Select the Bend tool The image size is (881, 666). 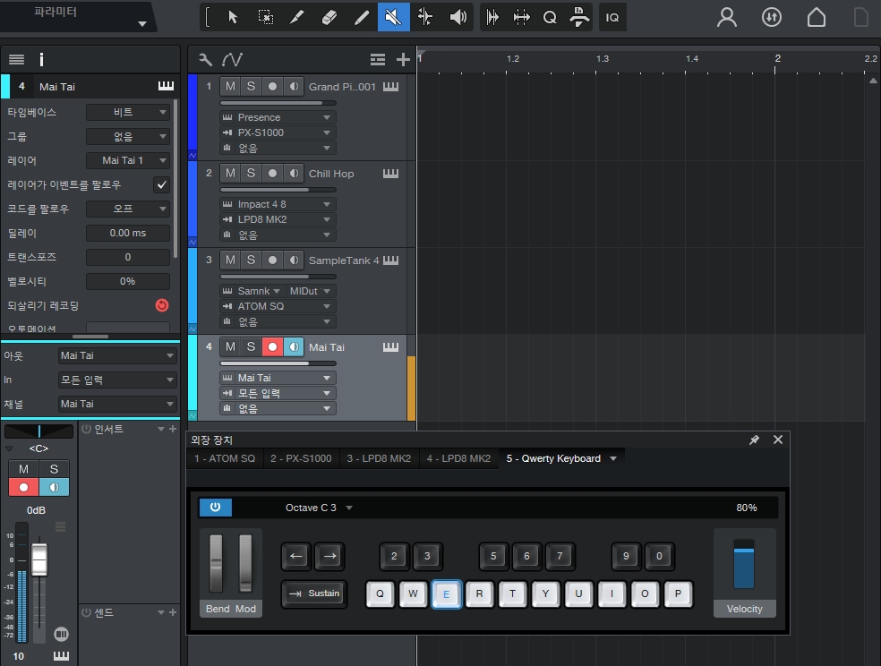425,17
